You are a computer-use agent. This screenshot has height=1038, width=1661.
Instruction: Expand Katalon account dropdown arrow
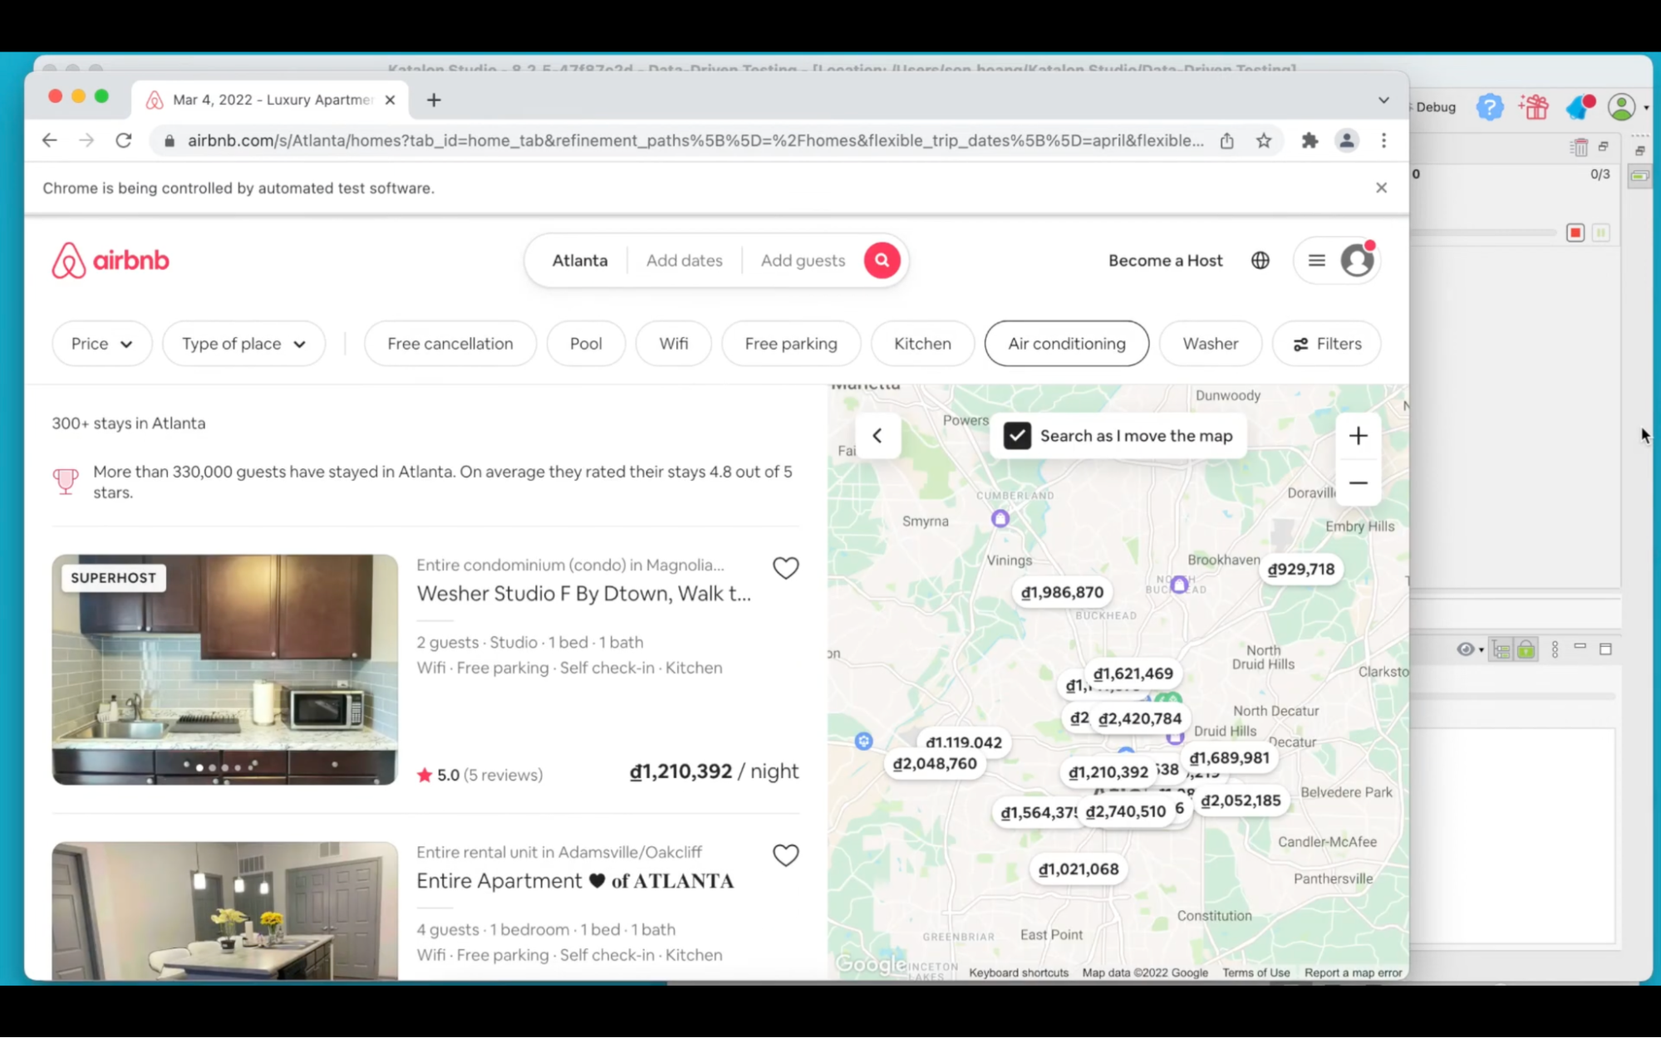click(x=1646, y=107)
